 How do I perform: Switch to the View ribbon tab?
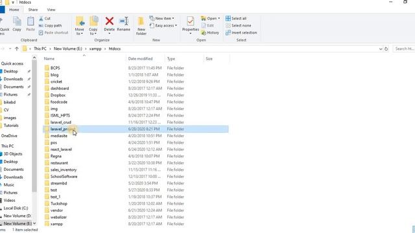[51, 10]
